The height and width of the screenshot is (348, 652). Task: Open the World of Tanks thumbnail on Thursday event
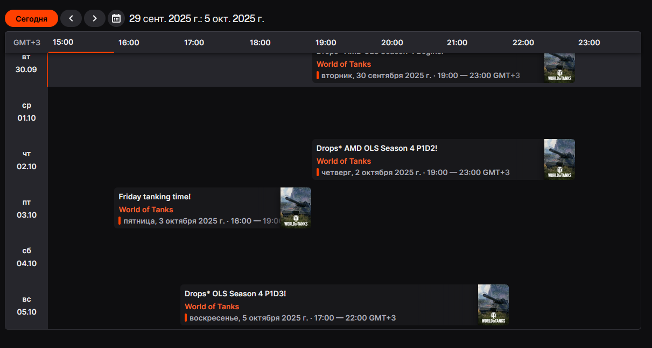(559, 159)
